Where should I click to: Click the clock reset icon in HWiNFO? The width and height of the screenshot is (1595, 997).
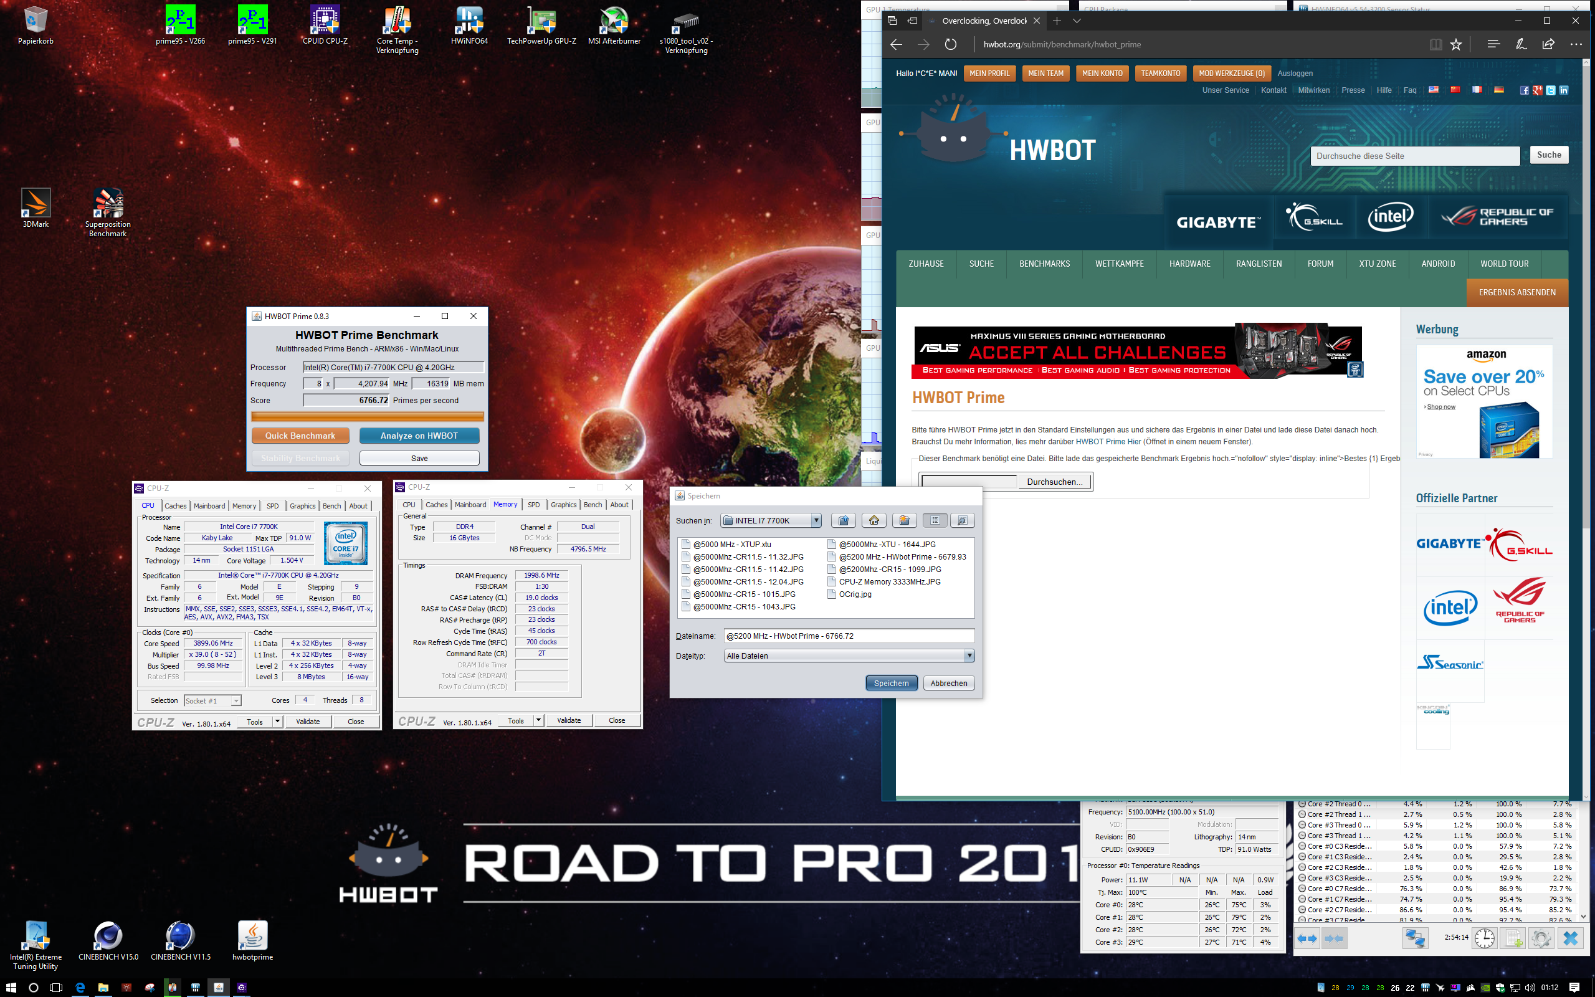point(1484,938)
